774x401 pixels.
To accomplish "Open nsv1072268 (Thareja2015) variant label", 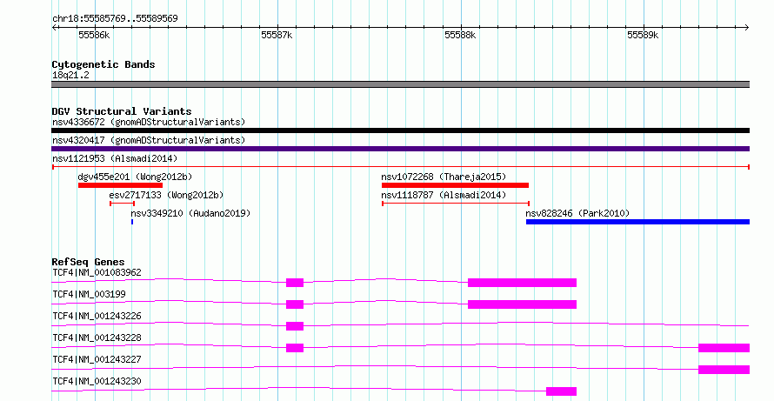I will tap(444, 177).
